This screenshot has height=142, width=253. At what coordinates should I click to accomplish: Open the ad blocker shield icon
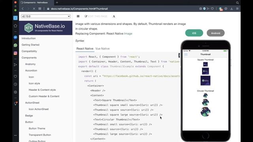pos(204,9)
